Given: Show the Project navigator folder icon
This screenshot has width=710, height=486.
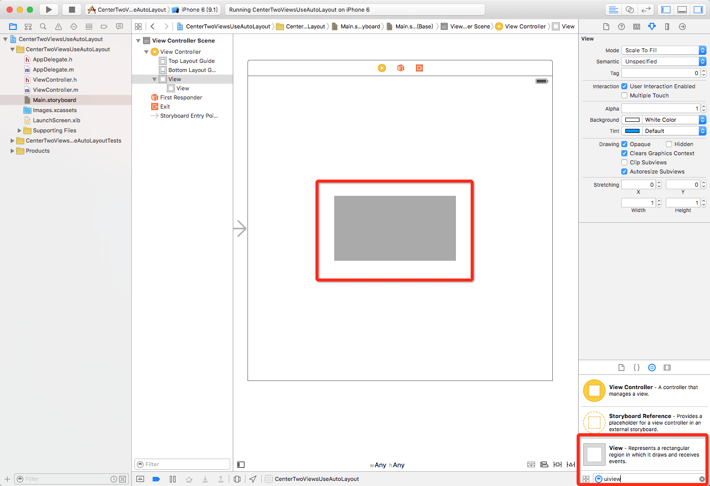Looking at the screenshot, I should pyautogui.click(x=13, y=26).
